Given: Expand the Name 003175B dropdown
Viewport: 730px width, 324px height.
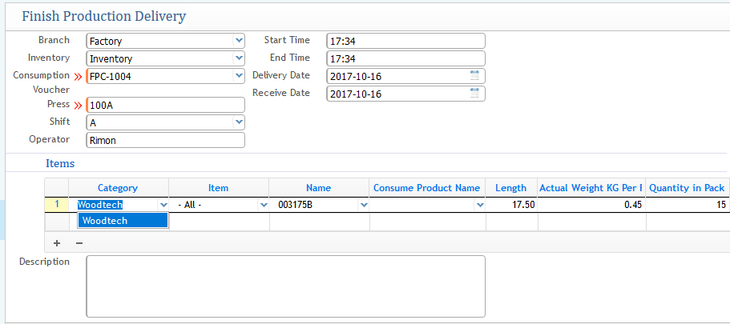Looking at the screenshot, I should (x=364, y=205).
